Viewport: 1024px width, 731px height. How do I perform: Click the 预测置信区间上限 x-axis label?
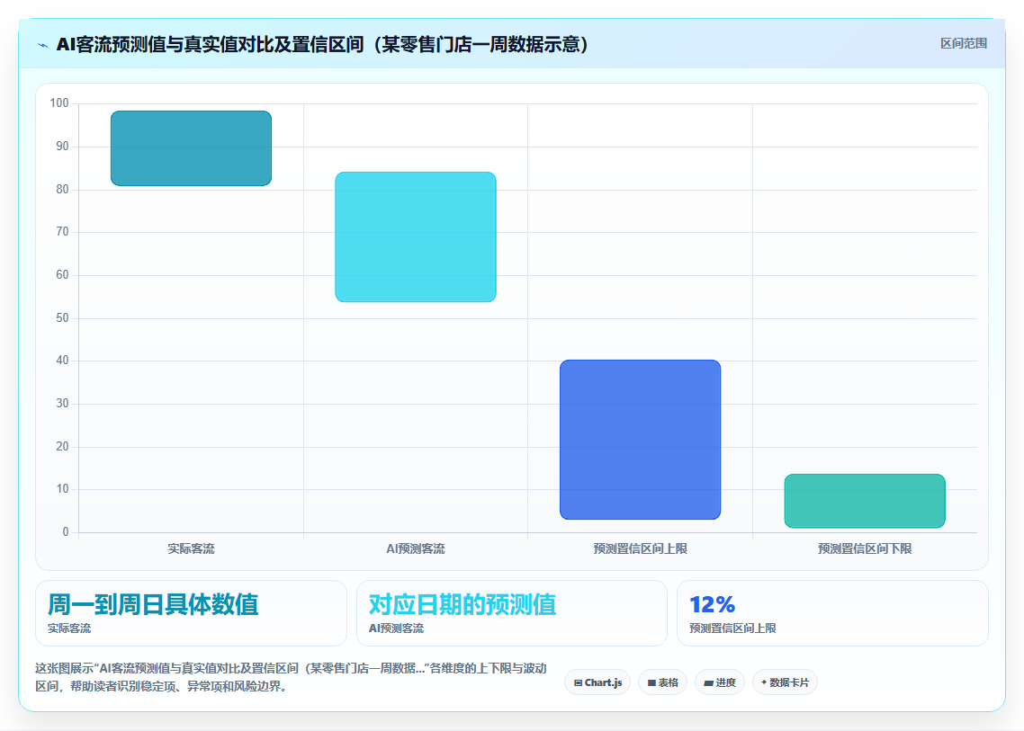[x=641, y=548]
